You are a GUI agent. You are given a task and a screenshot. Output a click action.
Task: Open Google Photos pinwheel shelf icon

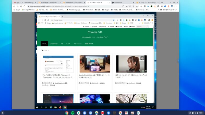coord(120,113)
